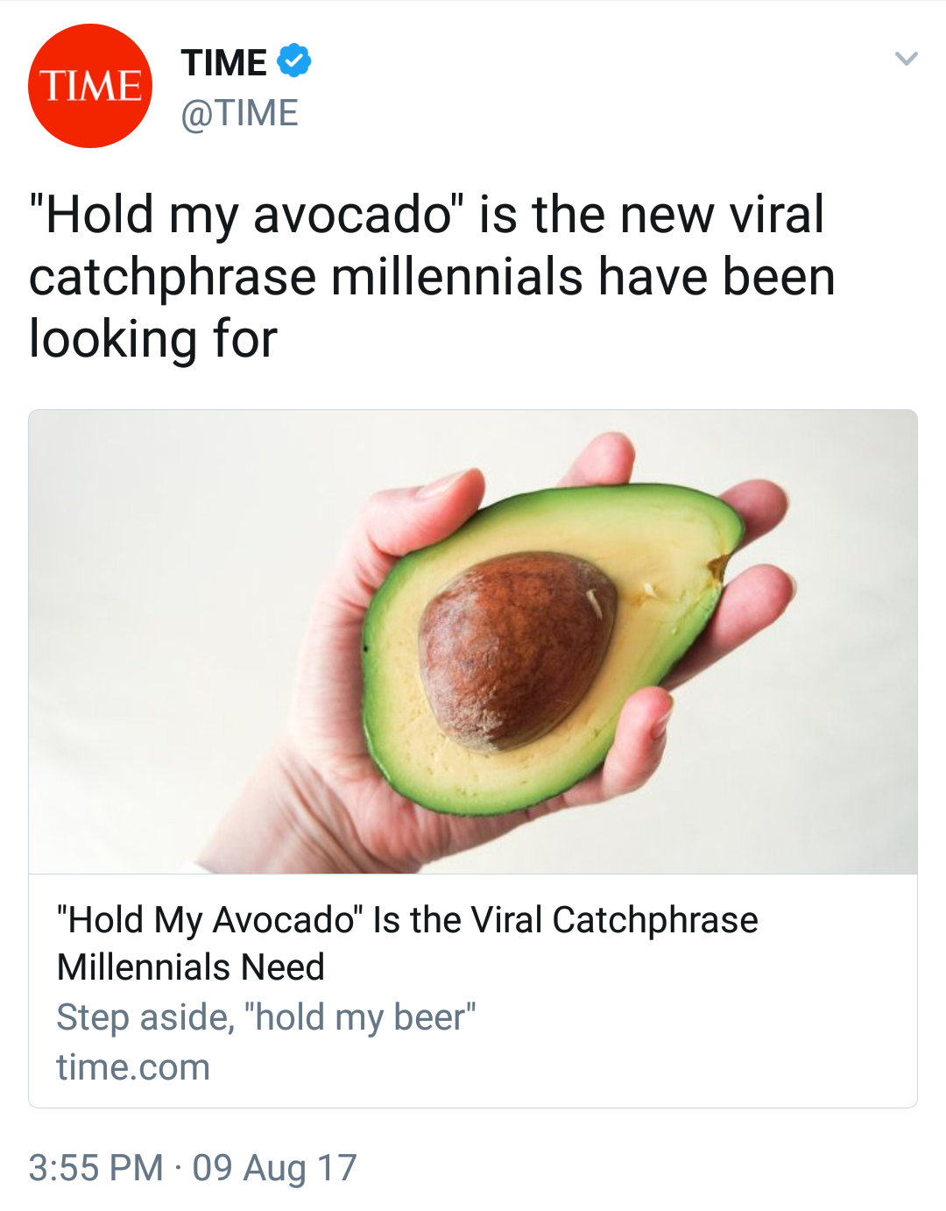Image resolution: width=946 pixels, height=1211 pixels.
Task: Click the @TIME handle
Action: coord(239,113)
